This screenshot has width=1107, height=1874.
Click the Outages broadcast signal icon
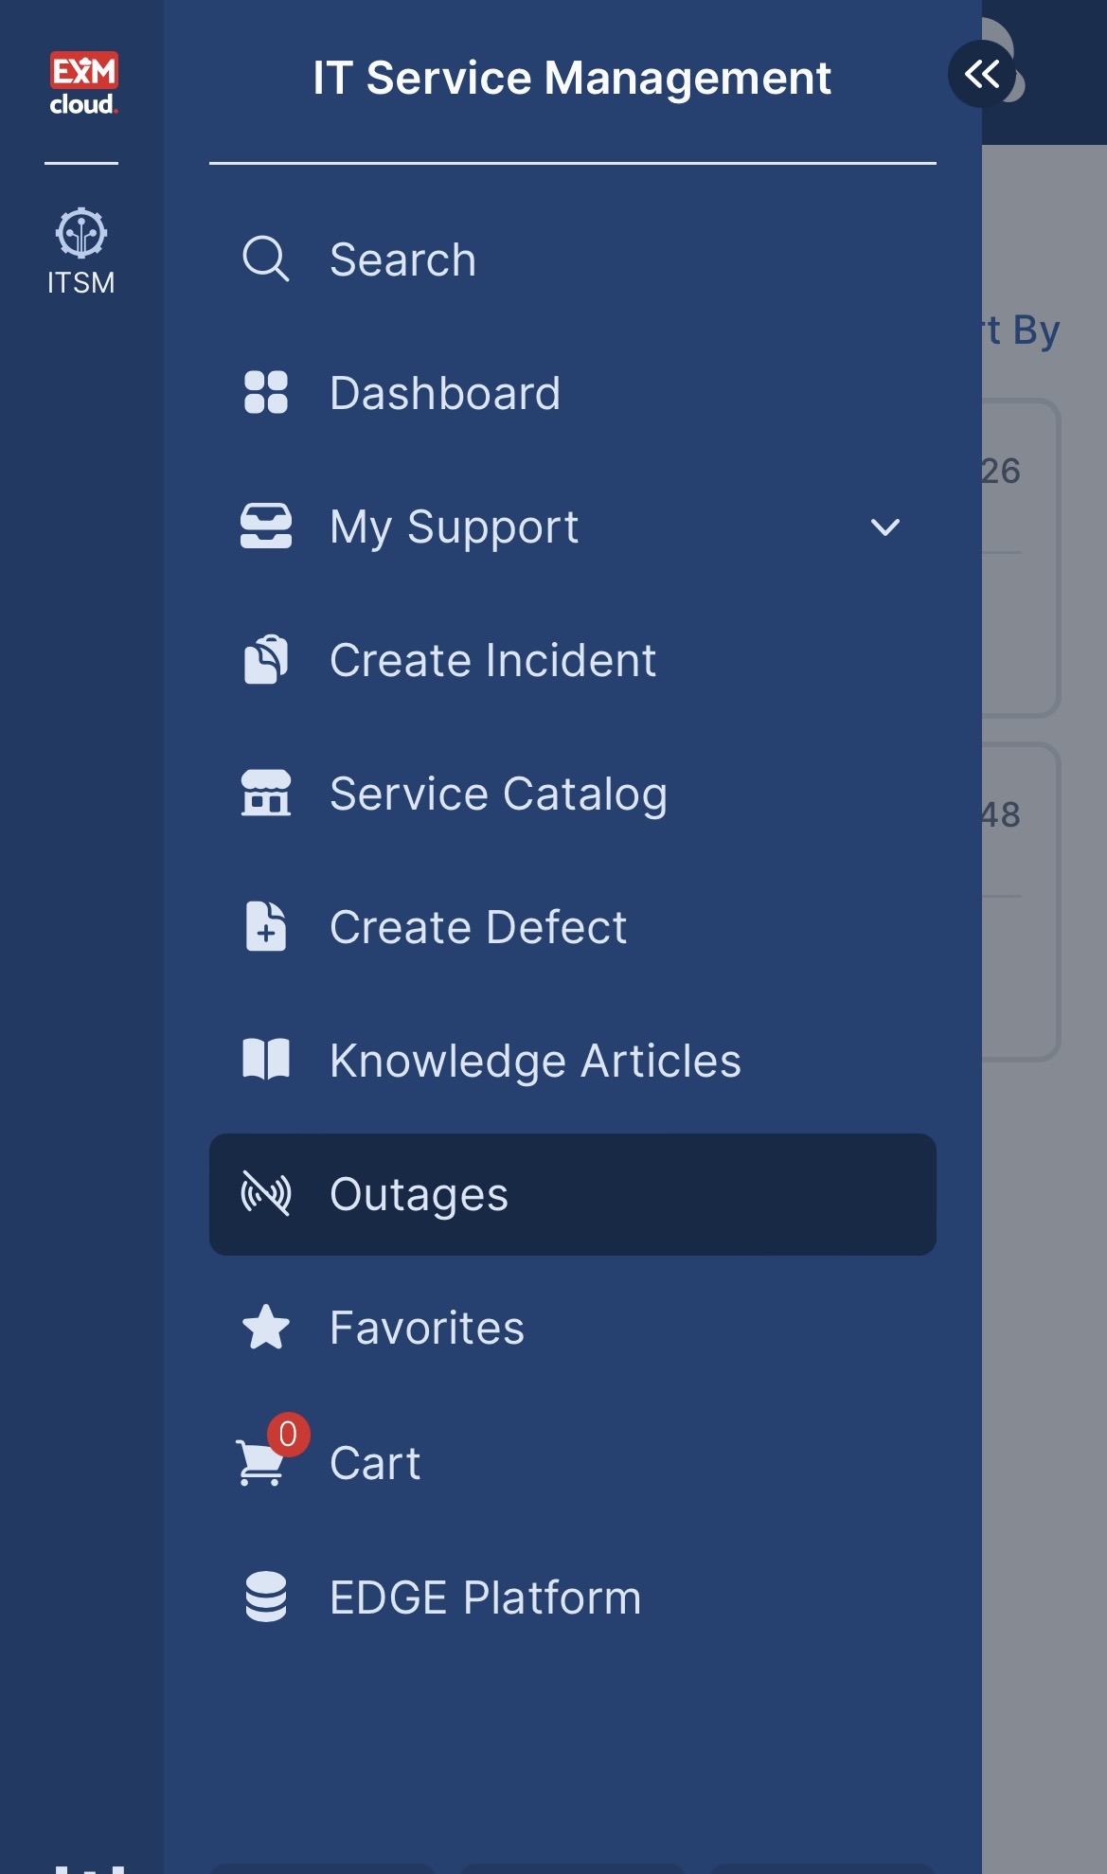tap(265, 1194)
